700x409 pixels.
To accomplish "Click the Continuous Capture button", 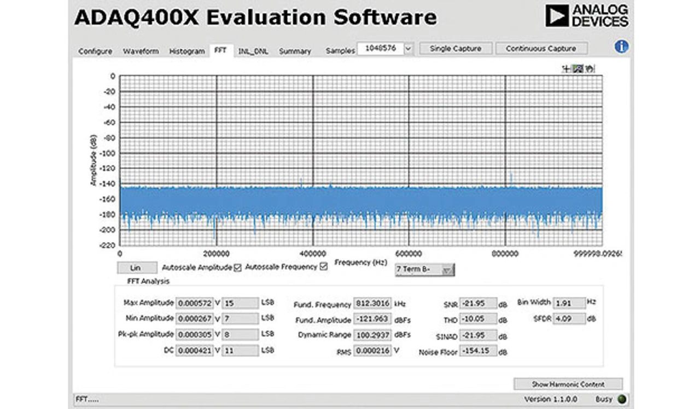I will click(x=541, y=48).
